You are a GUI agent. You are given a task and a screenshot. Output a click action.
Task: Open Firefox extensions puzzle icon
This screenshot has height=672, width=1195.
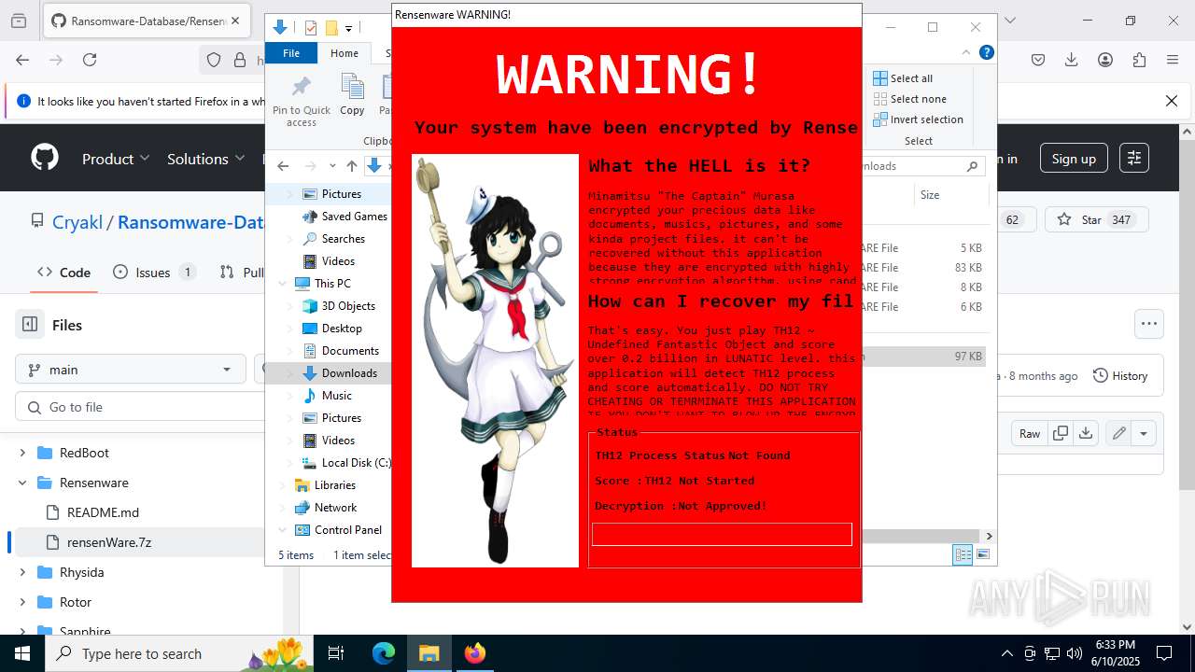point(1139,60)
